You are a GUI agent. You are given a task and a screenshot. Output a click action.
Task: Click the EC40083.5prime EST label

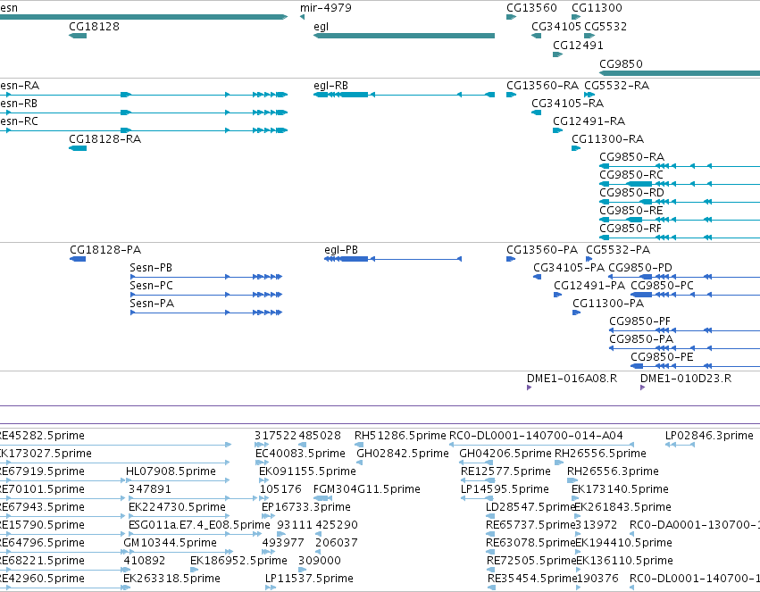point(300,454)
